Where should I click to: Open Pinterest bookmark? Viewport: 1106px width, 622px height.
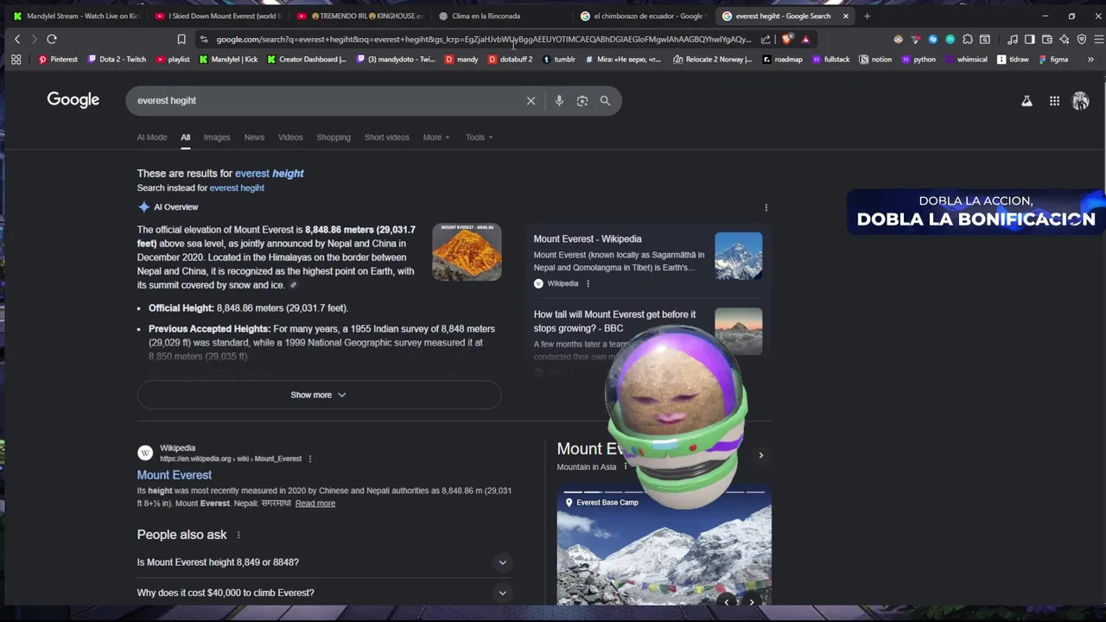tap(58, 60)
